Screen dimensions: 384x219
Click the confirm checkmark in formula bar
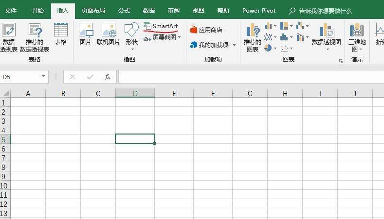pyautogui.click(x=90, y=77)
